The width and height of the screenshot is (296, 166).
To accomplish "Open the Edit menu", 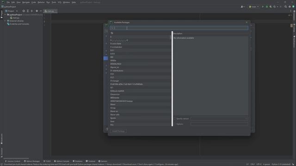I will pos(13,2).
